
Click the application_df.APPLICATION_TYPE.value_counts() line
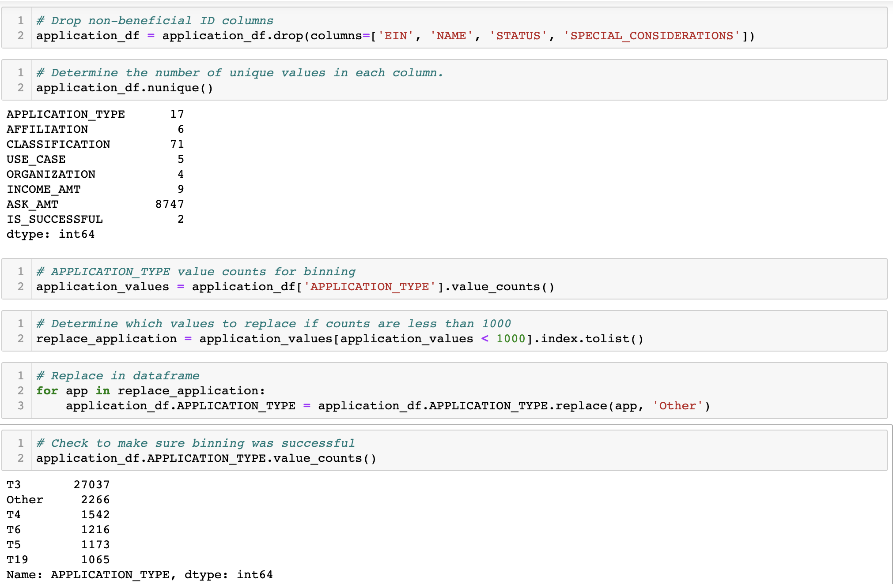tap(206, 458)
